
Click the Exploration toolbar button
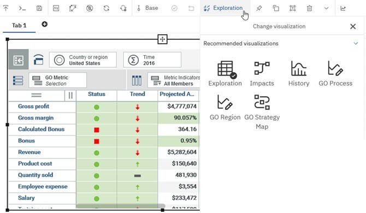[223, 8]
